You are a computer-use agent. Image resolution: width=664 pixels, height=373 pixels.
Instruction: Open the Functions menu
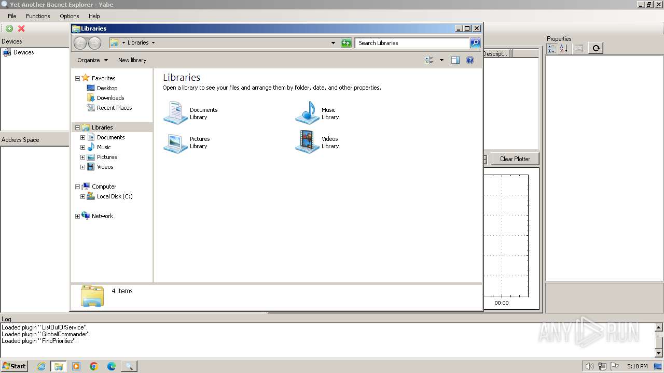coord(38,16)
